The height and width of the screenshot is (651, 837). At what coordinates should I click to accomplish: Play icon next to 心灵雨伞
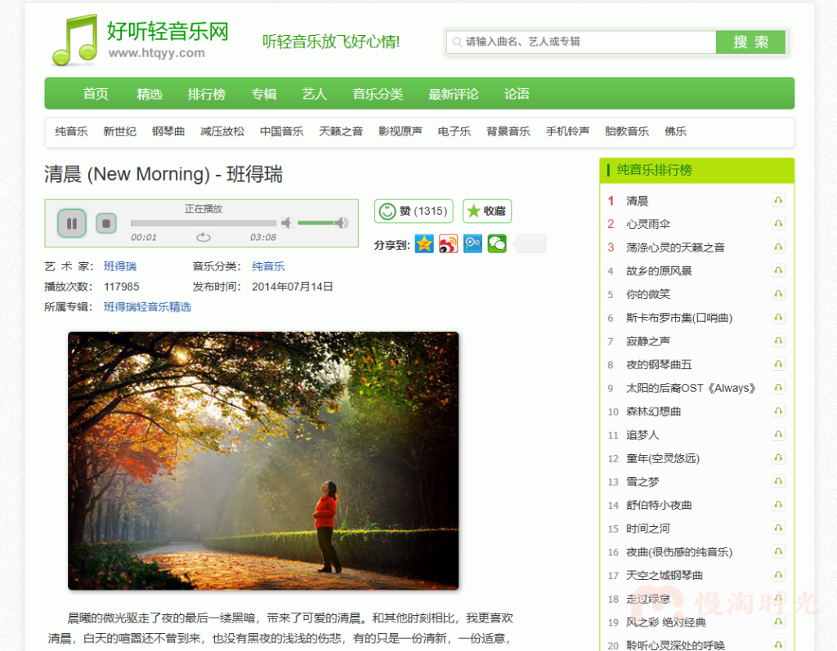pyautogui.click(x=778, y=224)
